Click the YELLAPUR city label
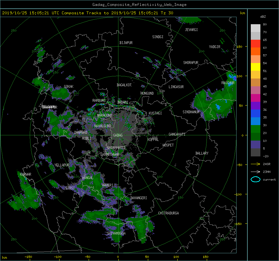279x261 pixels. [62, 165]
